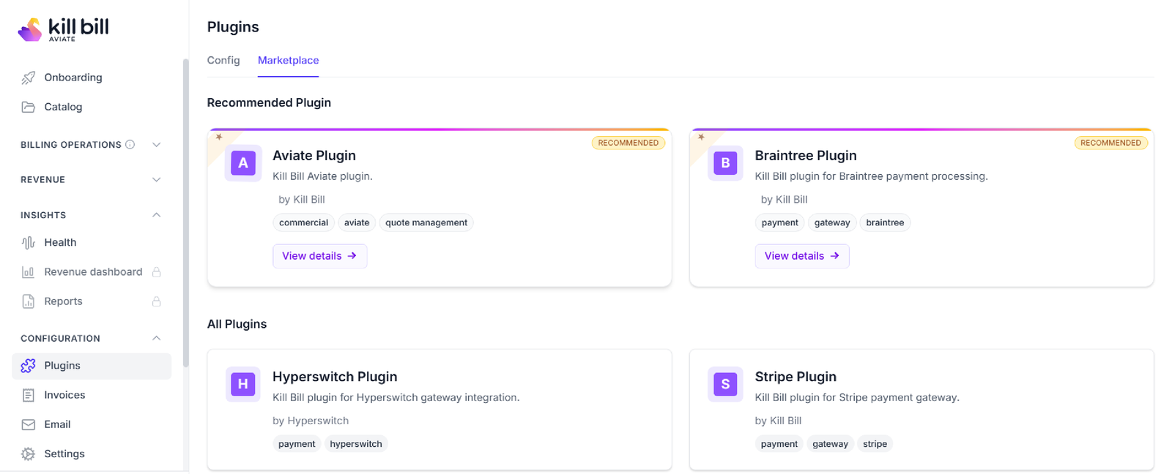Open the Revenue dashboard menu item
1172x474 pixels.
92,272
